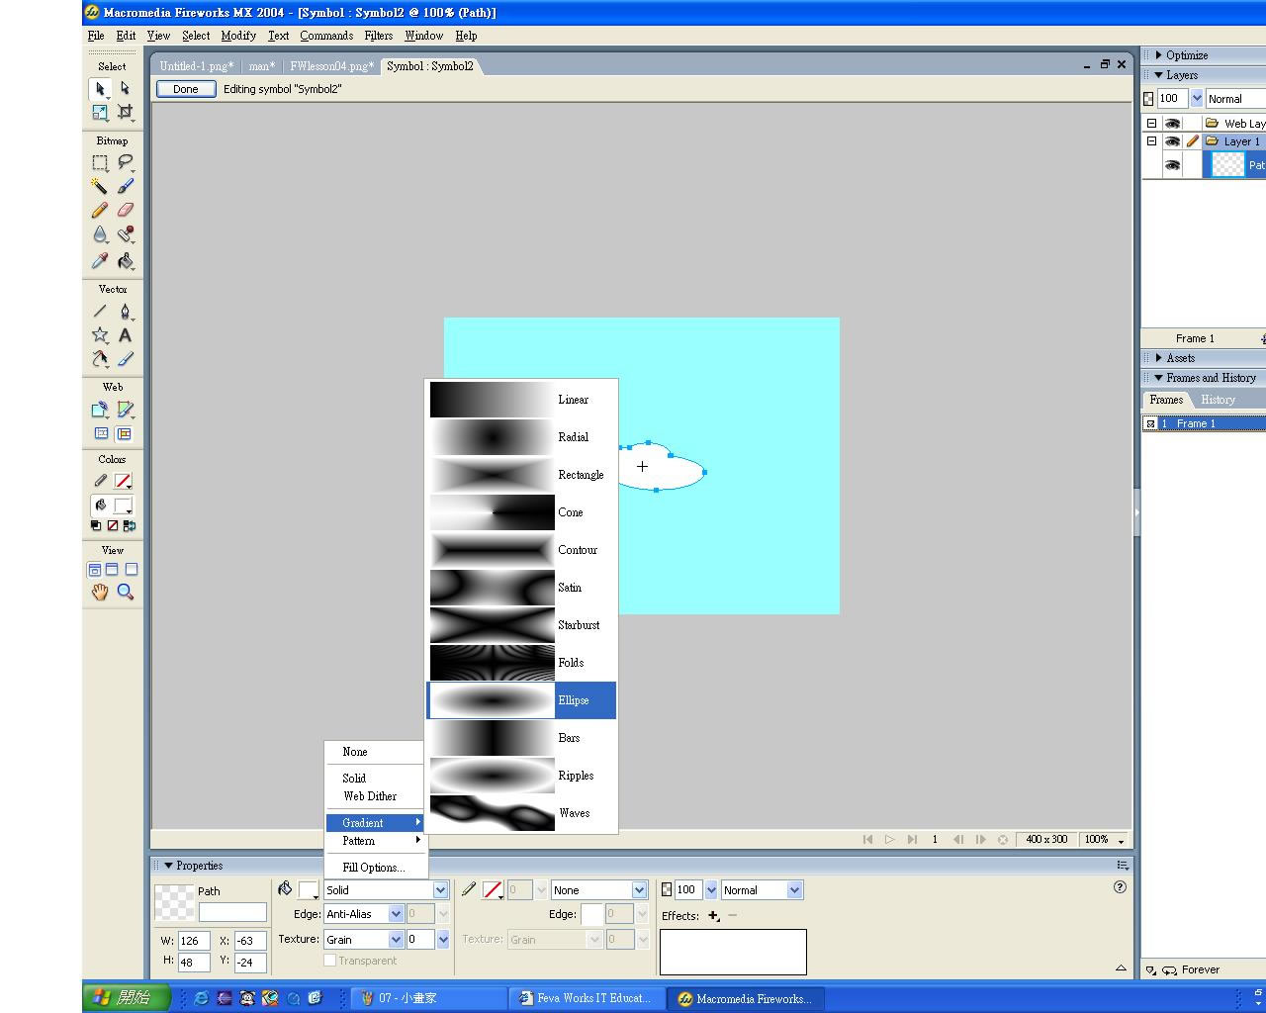
Task: Select the Zoom magnifier tool
Action: coord(125,592)
